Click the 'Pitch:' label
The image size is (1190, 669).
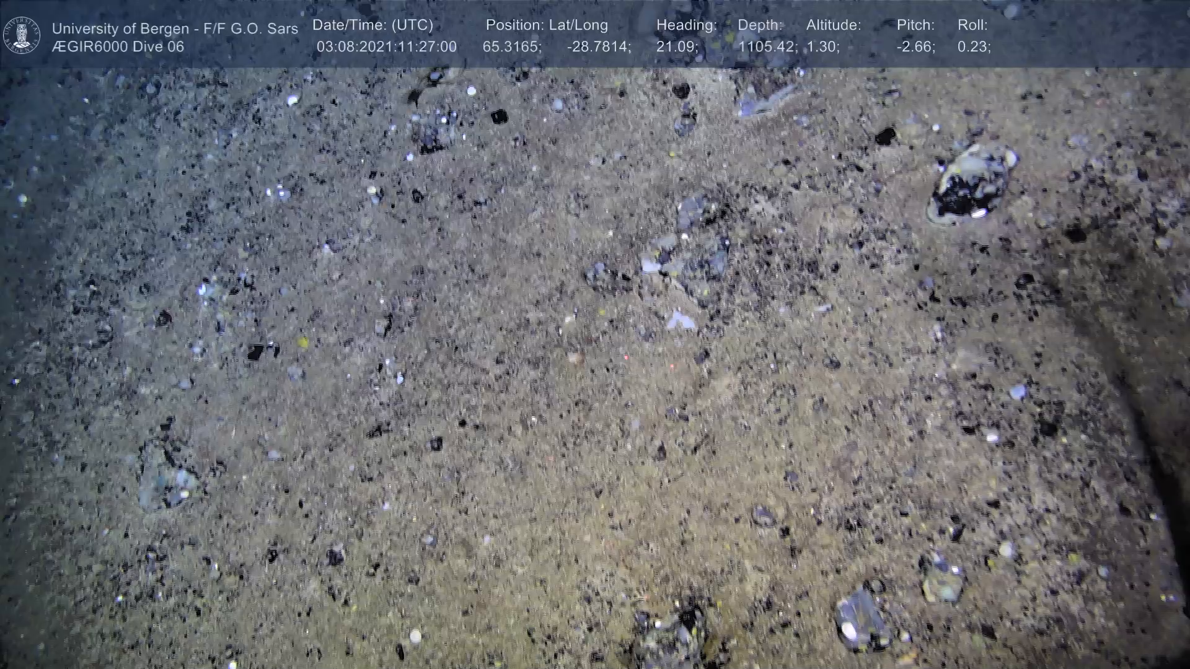[915, 25]
